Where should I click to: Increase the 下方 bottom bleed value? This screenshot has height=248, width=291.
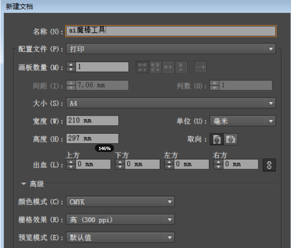point(120,162)
